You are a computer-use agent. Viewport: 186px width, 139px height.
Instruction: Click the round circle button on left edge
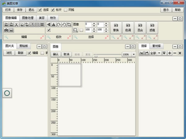7,93
